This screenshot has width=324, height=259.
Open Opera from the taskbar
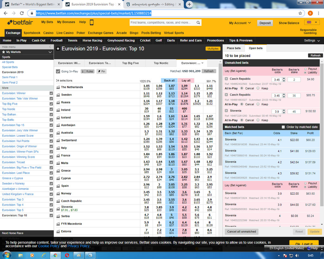pyautogui.click(x=67, y=256)
